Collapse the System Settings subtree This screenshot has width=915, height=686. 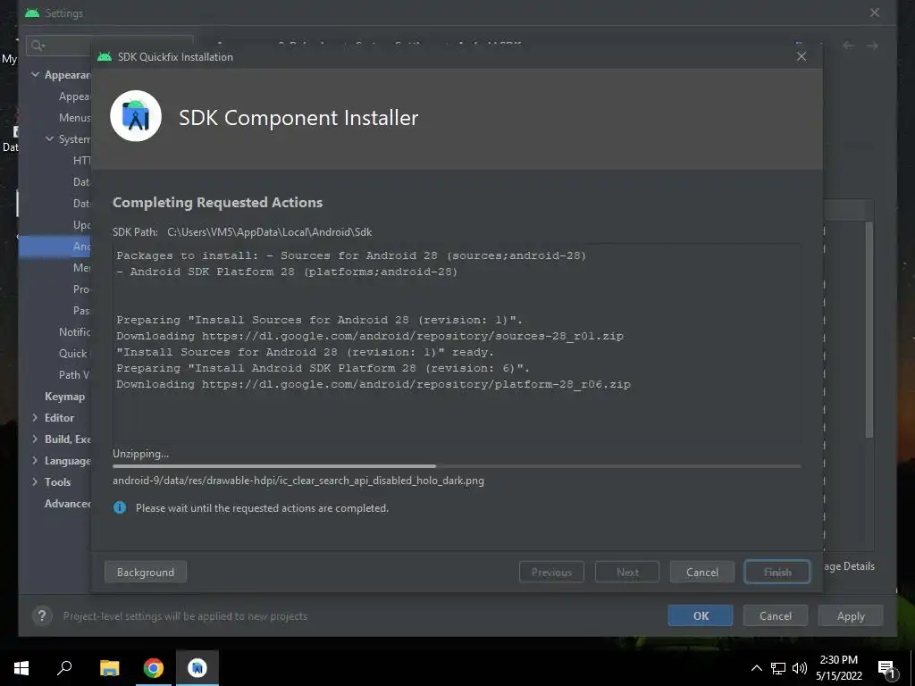50,138
